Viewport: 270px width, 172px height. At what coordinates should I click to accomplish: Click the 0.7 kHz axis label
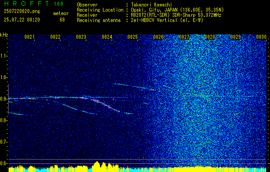4,142
